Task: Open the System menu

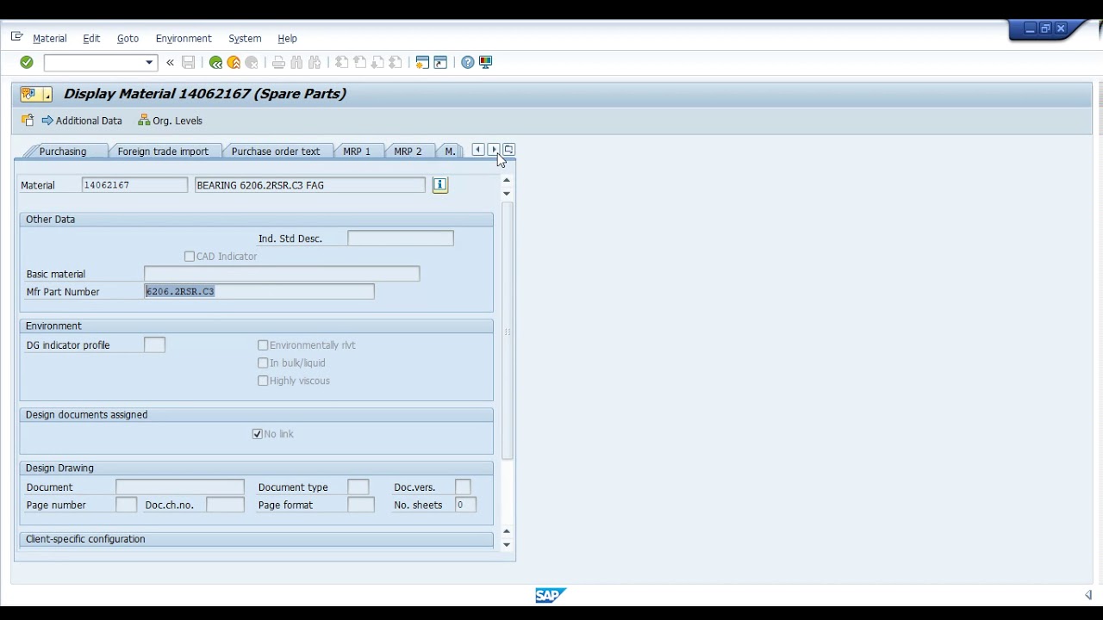Action: click(245, 39)
